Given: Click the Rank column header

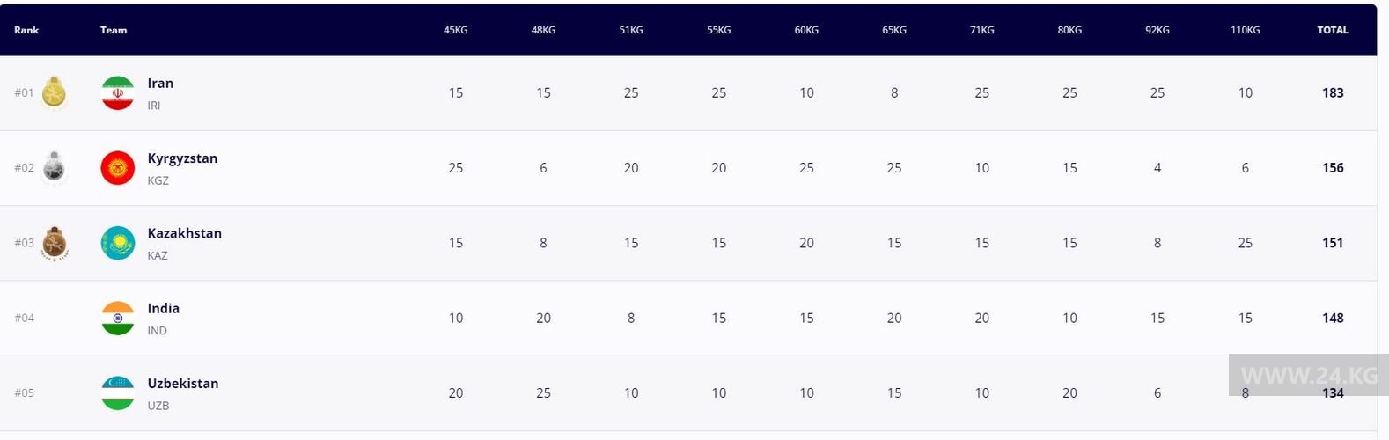Looking at the screenshot, I should tap(26, 30).
